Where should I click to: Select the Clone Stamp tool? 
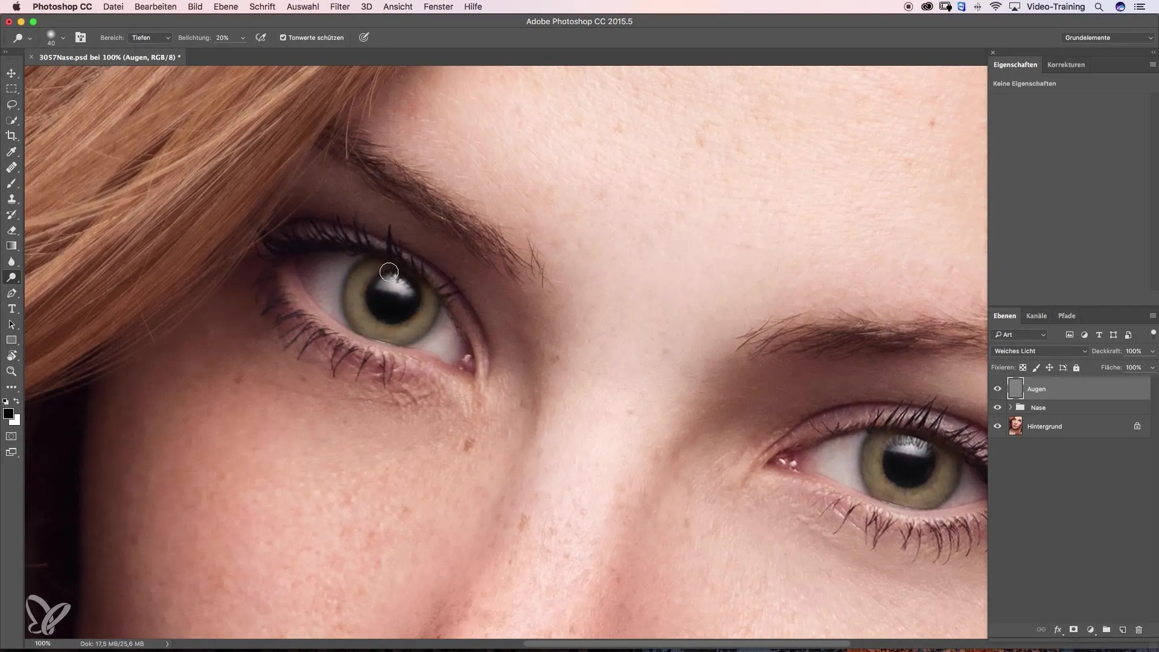click(11, 199)
